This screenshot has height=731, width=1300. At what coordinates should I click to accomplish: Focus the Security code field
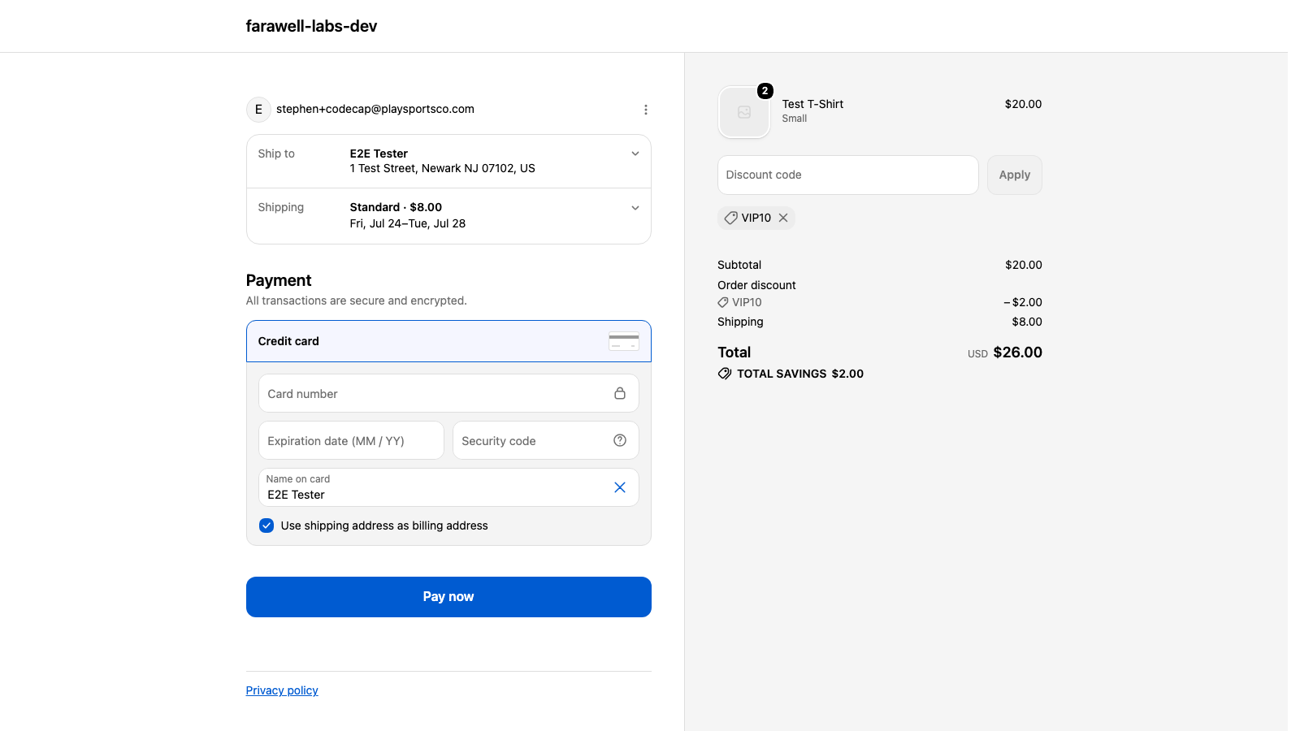(x=546, y=440)
